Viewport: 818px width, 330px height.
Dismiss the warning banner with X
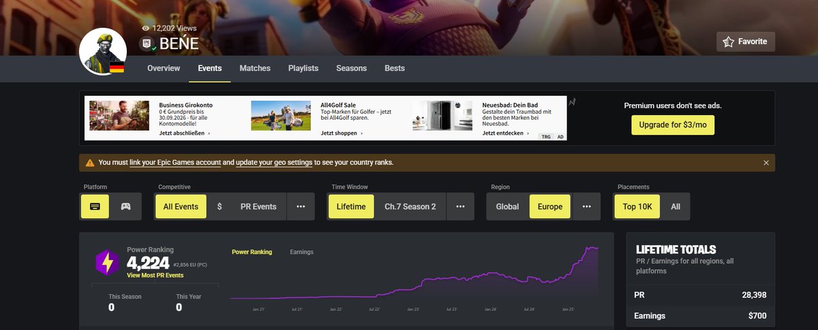click(x=766, y=163)
